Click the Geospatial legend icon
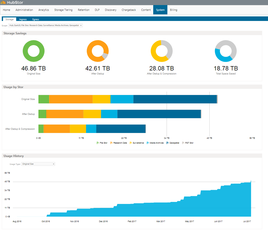 tap(167, 143)
